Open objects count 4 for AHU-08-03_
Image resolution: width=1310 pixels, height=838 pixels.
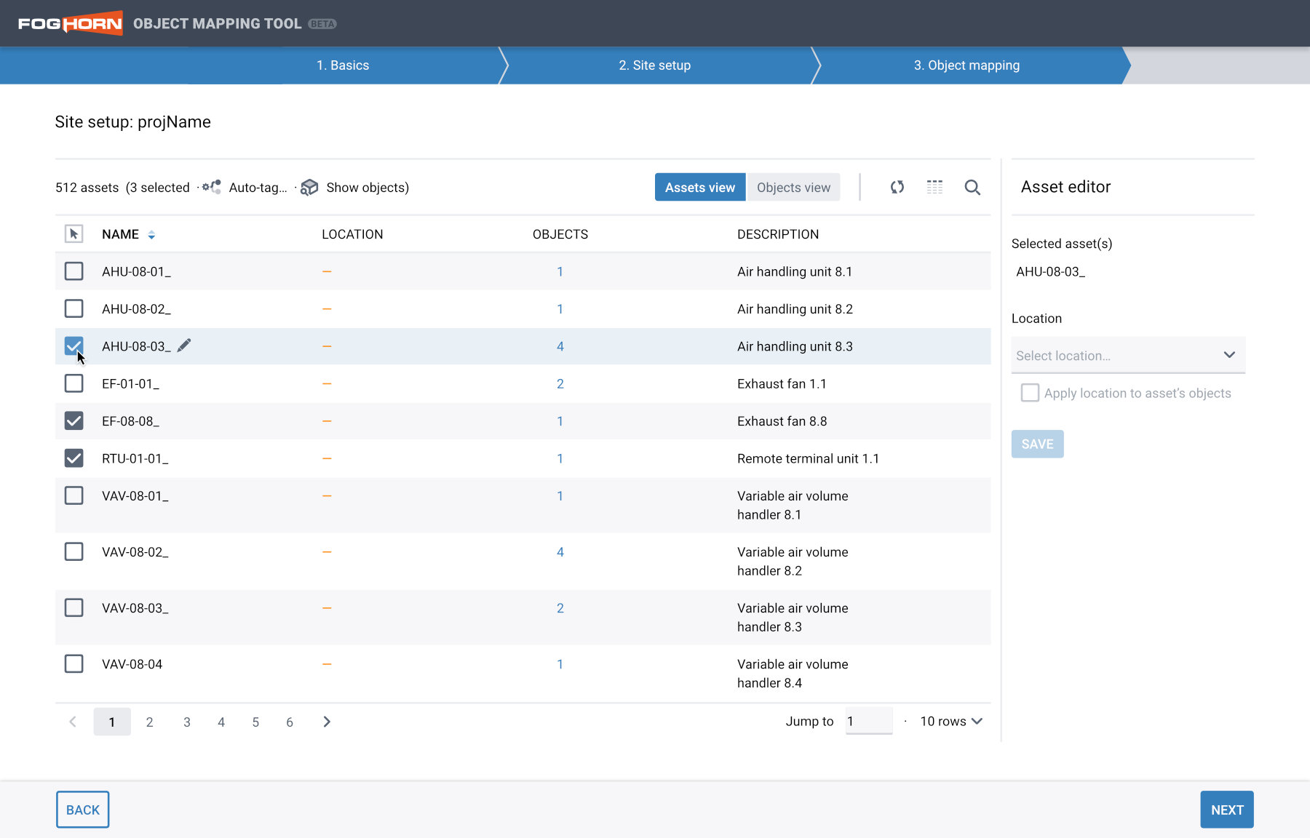pos(560,346)
